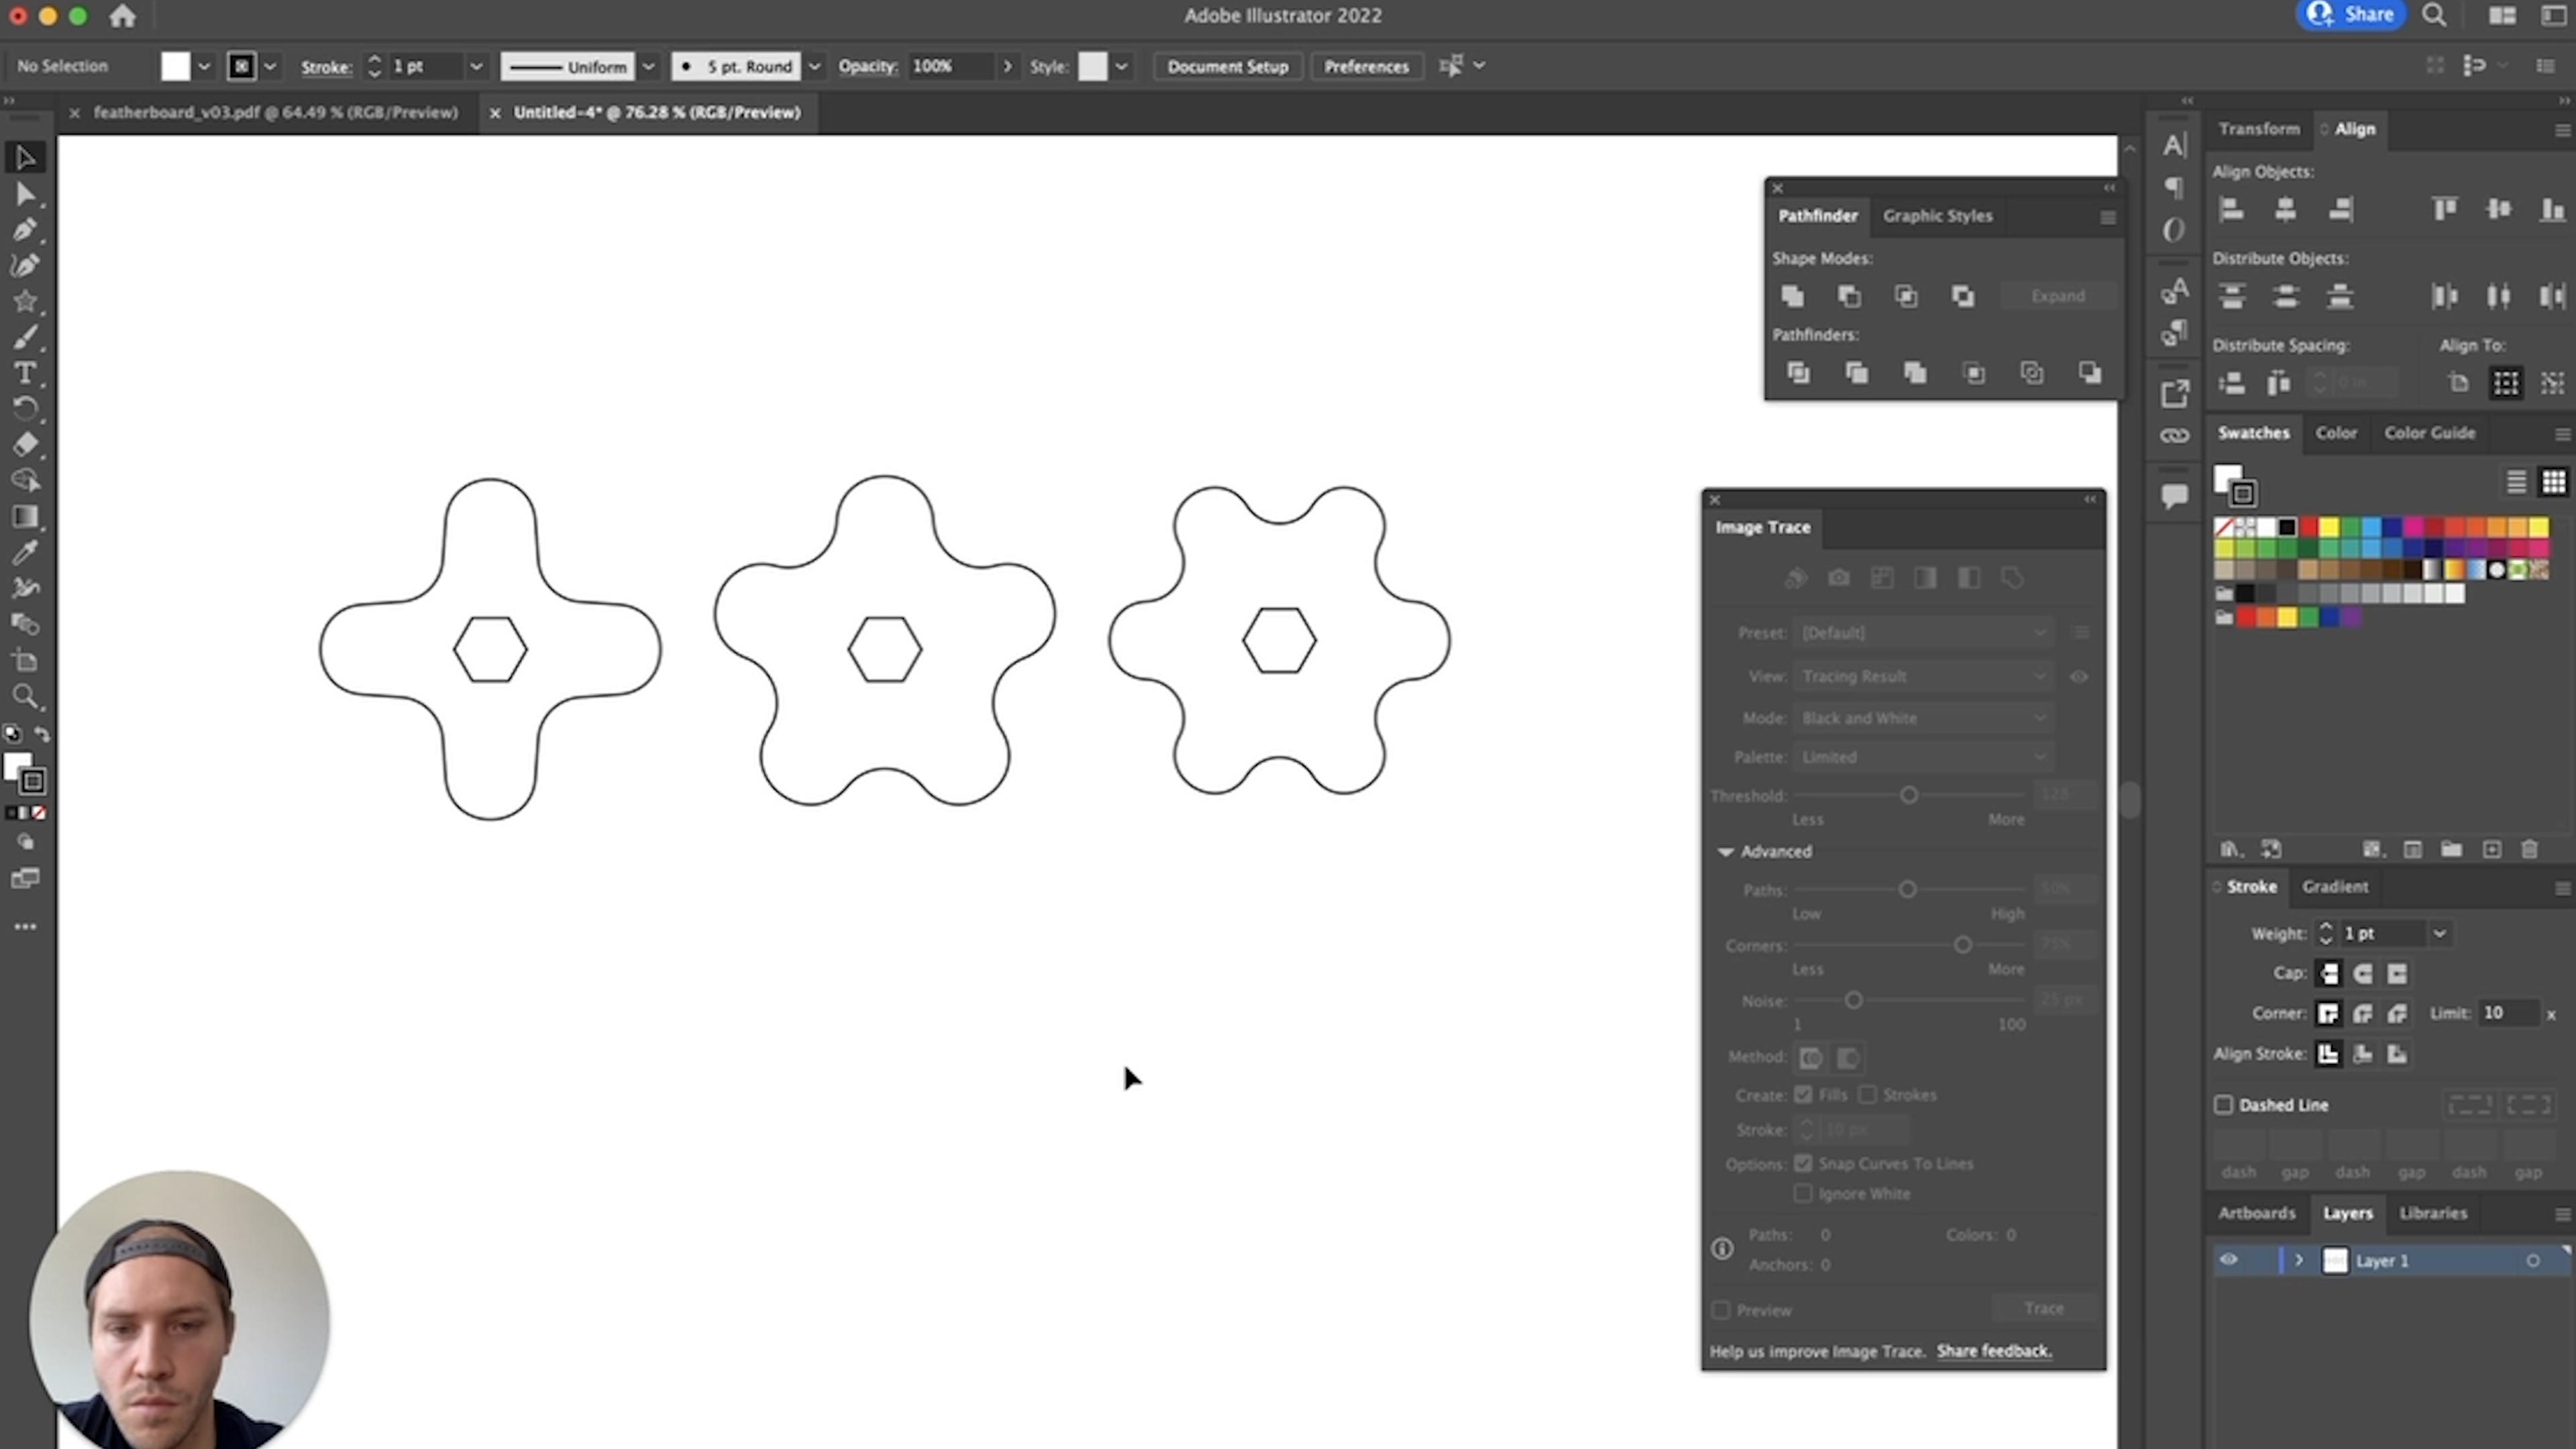This screenshot has width=2576, height=1449.
Task: Switch swatches to list view
Action: coord(2516,482)
